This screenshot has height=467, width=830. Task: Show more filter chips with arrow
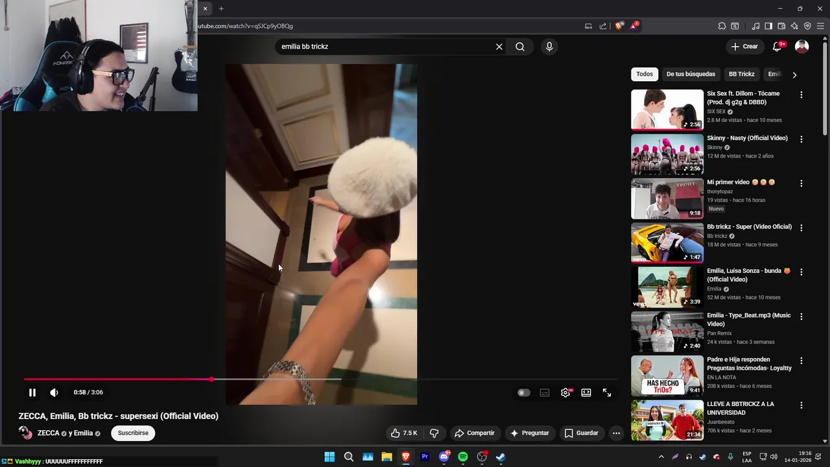pos(794,75)
